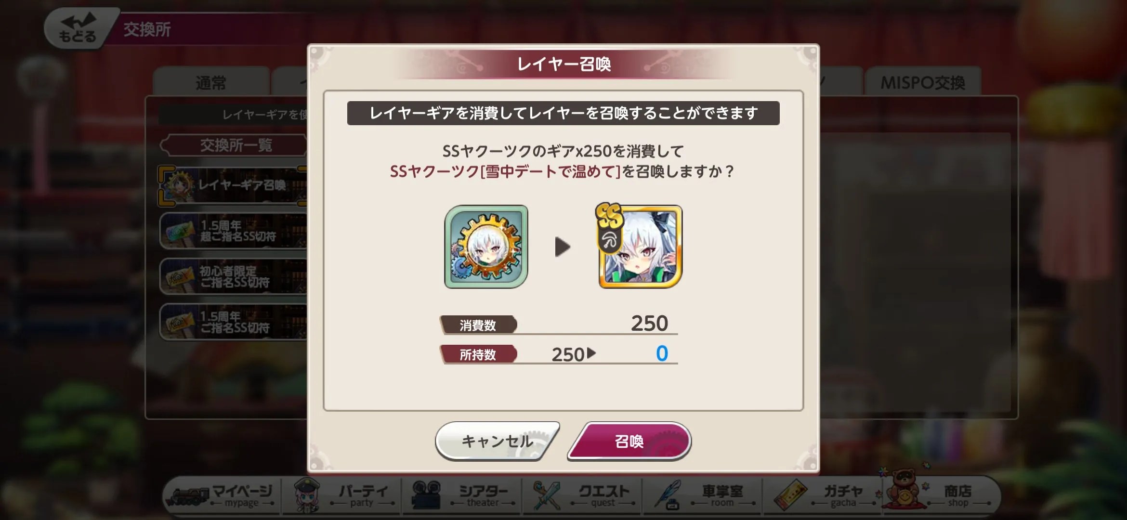Viewport: 1127px width, 520px height.
Task: Cancel the dialog with キャンセル
Action: coord(498,441)
